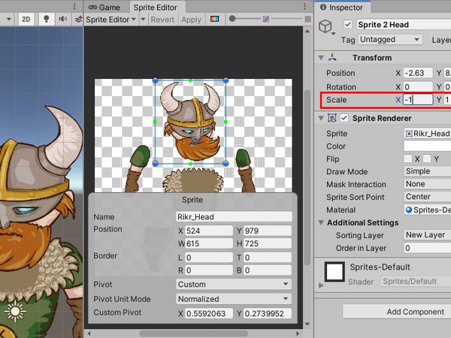Open the Pivot dropdown set to Custom
This screenshot has height=338, width=451.
point(233,285)
